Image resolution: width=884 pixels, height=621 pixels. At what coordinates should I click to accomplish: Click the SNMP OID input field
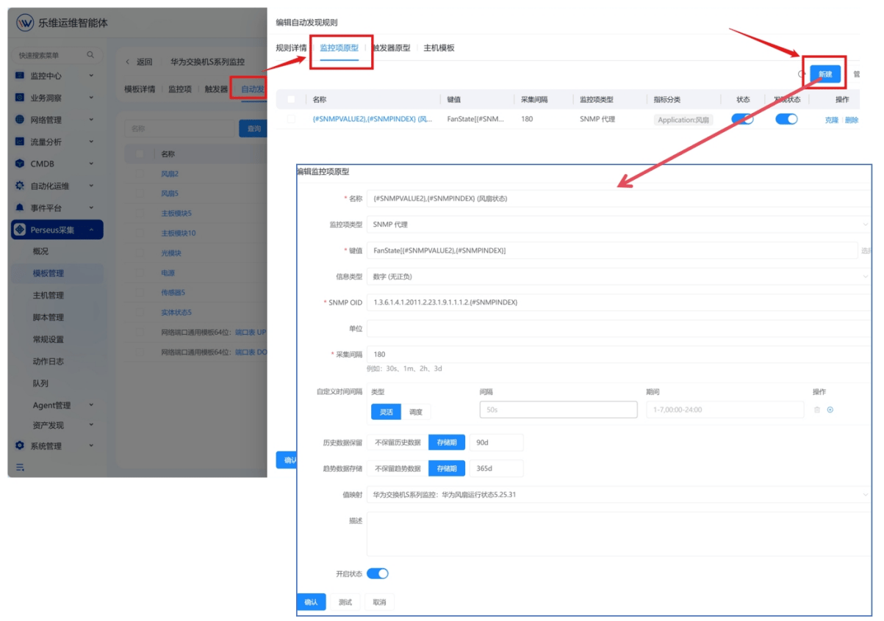[x=619, y=302]
